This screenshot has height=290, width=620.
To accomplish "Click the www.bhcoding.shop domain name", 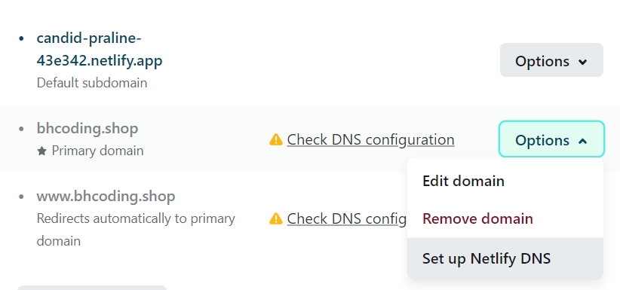I will (106, 197).
